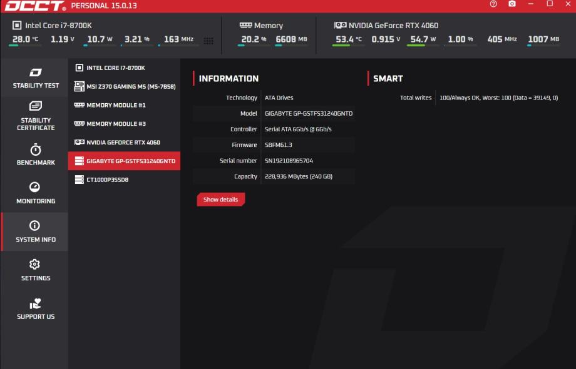Click the CPU power 10.7 W reading
The width and height of the screenshot is (576, 369).
pyautogui.click(x=100, y=39)
